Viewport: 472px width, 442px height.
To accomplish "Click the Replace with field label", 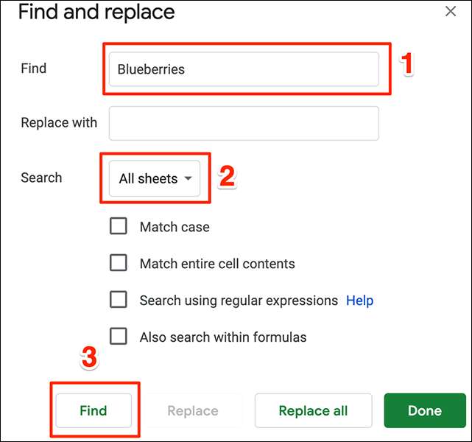I will click(59, 123).
